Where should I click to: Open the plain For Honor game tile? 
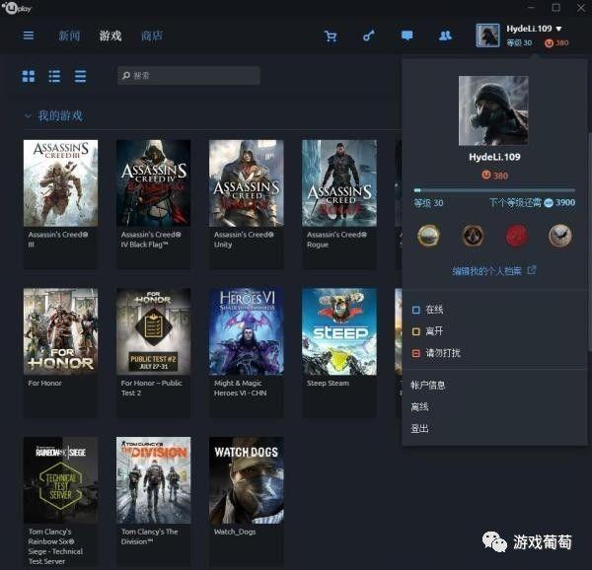pyautogui.click(x=60, y=352)
